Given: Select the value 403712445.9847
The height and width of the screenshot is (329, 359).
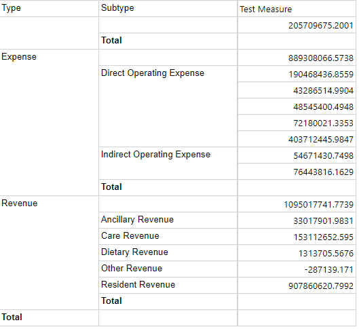Looking at the screenshot, I should (x=320, y=140).
